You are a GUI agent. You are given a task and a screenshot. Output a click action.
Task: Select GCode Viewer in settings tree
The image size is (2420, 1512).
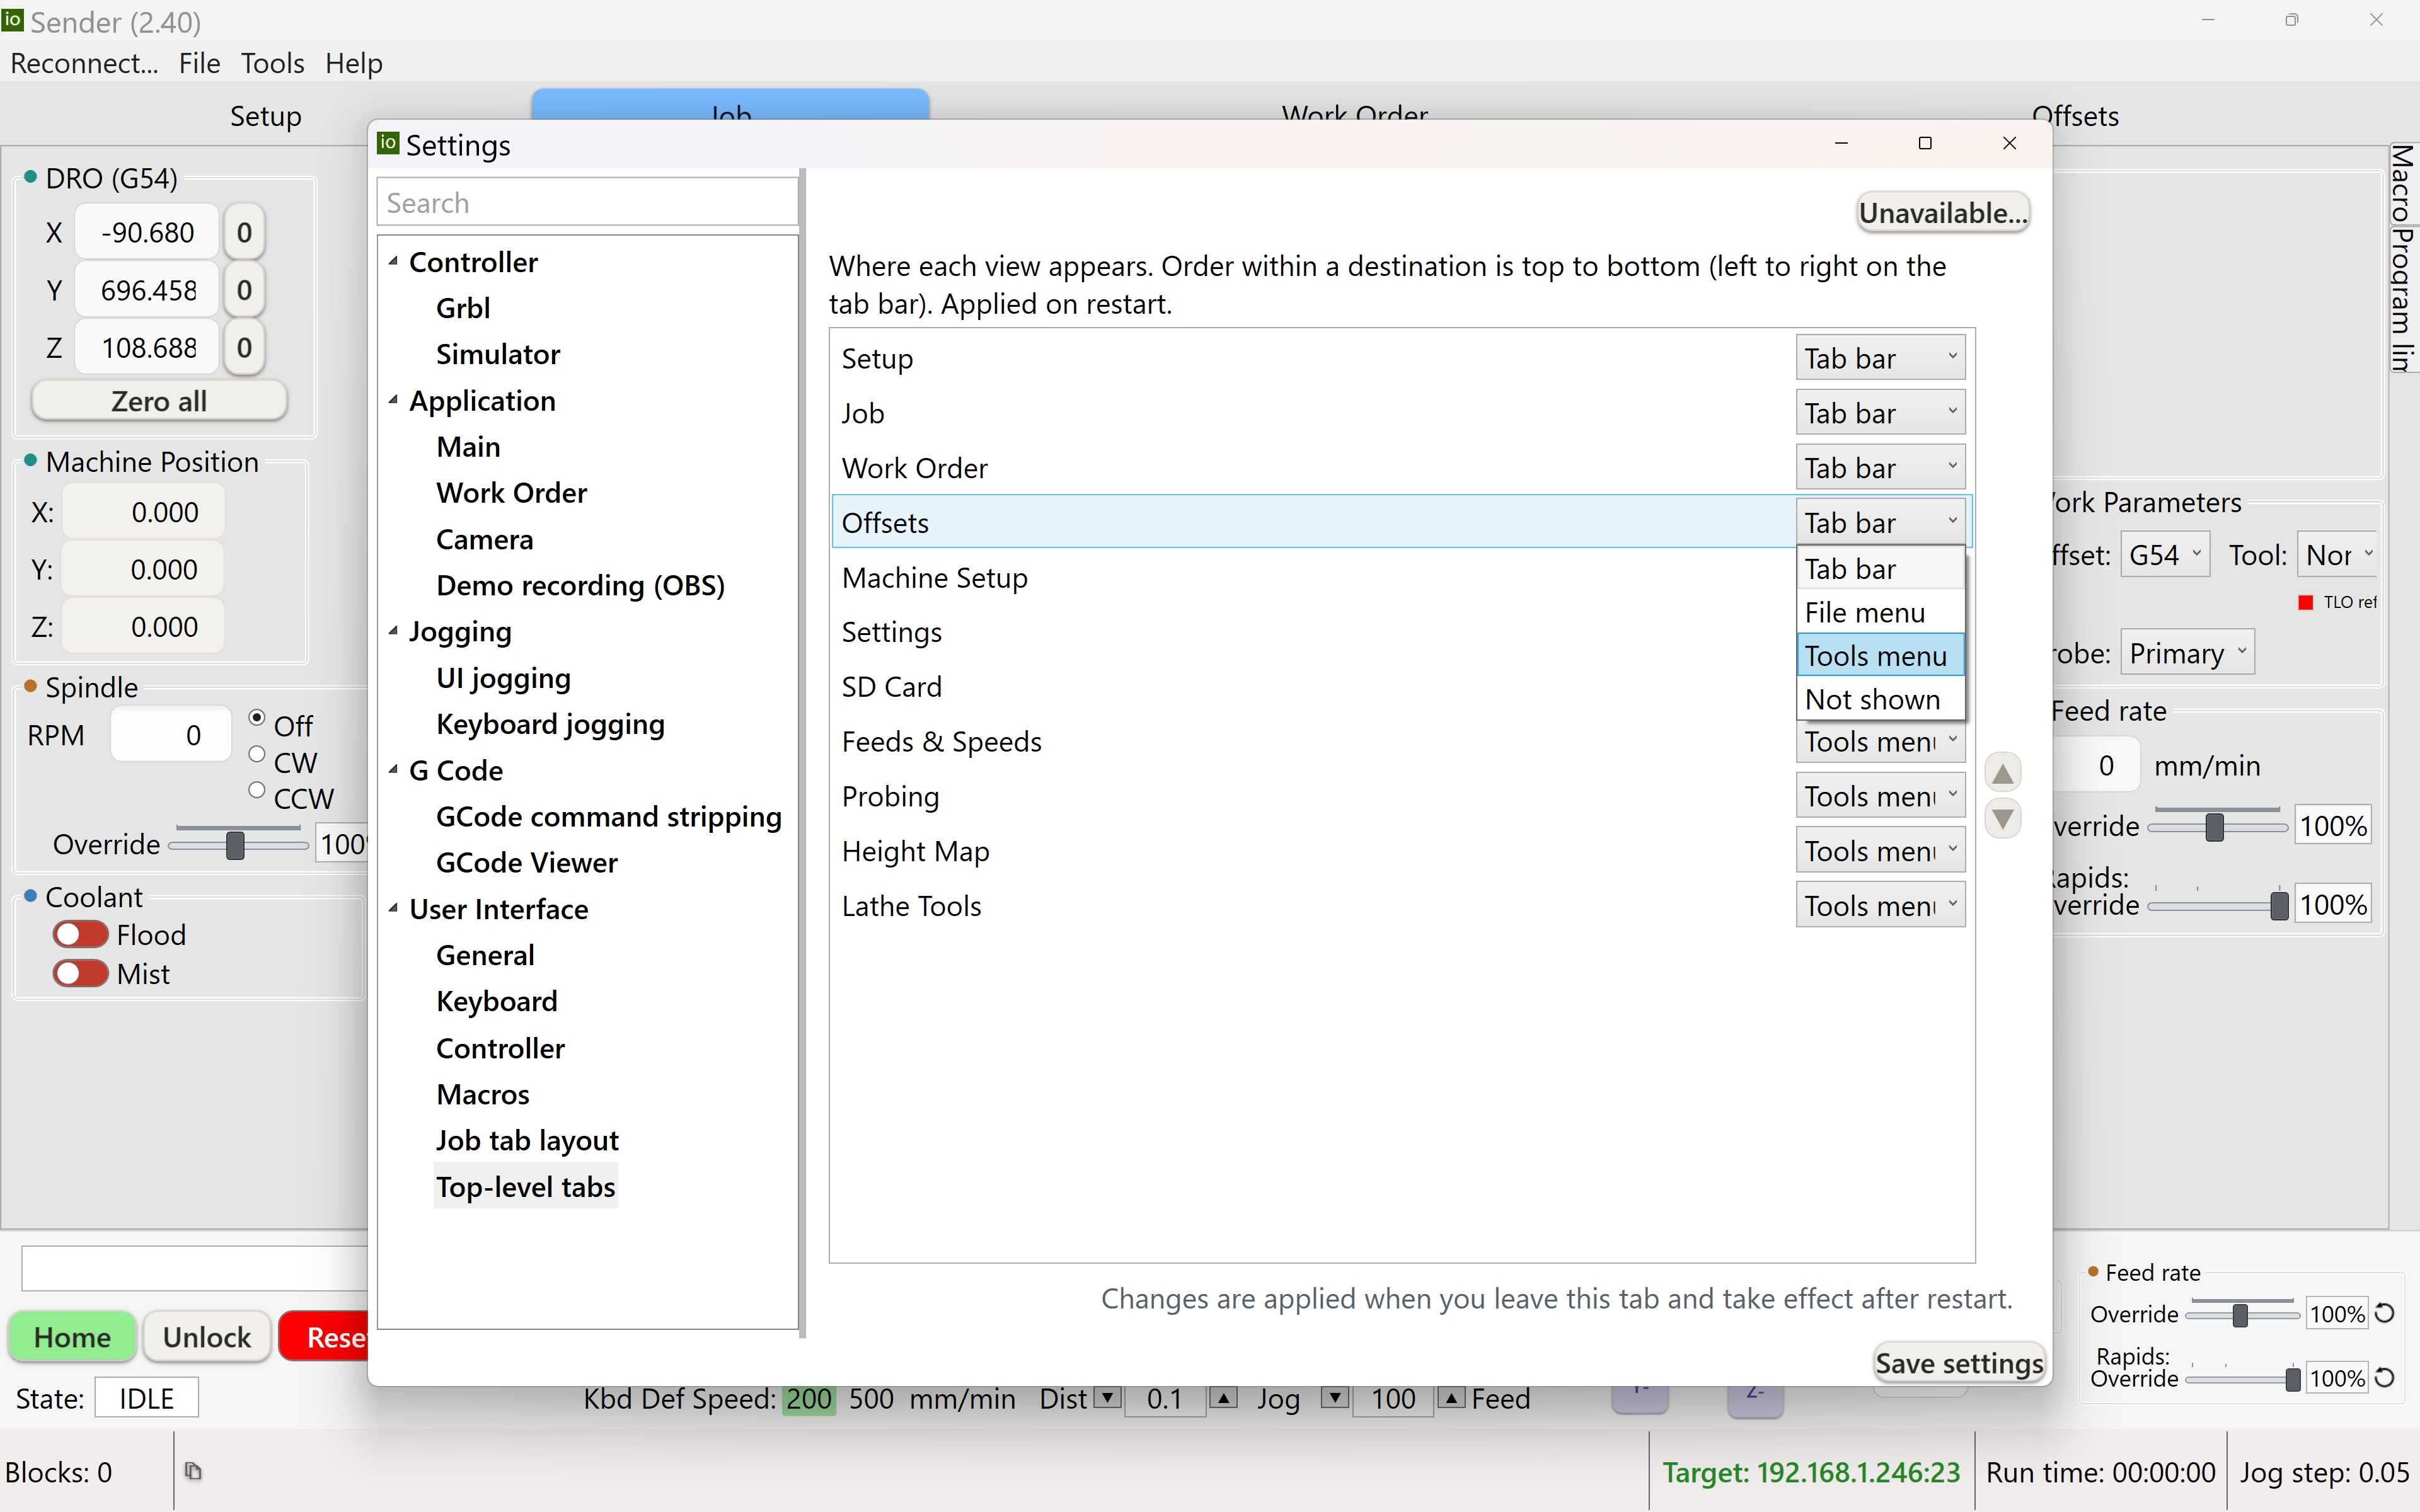[x=527, y=862]
